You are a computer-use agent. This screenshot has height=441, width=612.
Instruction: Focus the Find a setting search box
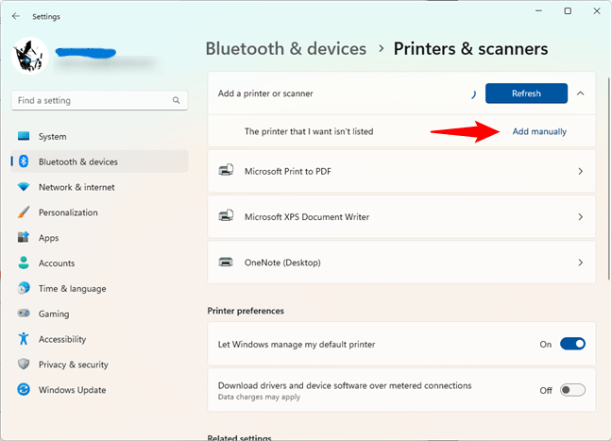[x=99, y=101]
